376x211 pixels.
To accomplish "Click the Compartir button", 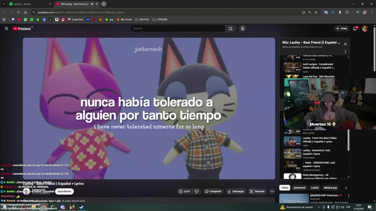I will click(213, 191).
